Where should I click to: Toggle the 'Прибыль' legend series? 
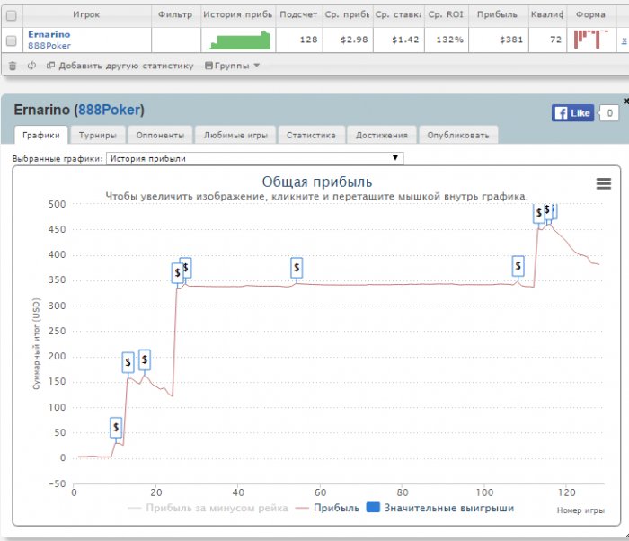click(x=327, y=508)
